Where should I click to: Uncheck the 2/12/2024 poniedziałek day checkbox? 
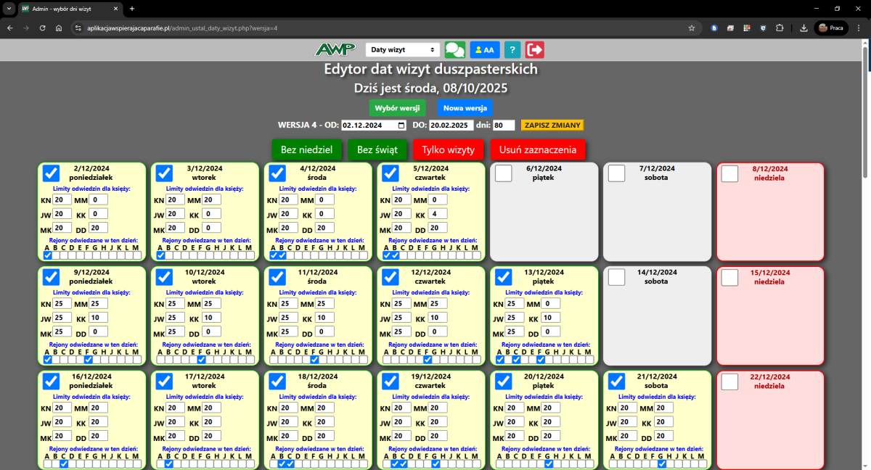coord(51,173)
